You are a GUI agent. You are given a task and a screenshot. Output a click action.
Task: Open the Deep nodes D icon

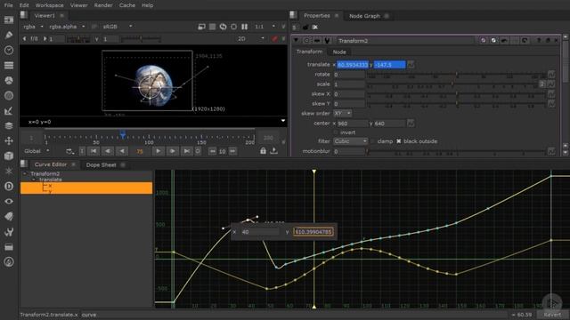coord(9,186)
